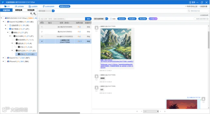Open the image URL link under landscape picture
The image size is (210, 114).
pos(117,64)
